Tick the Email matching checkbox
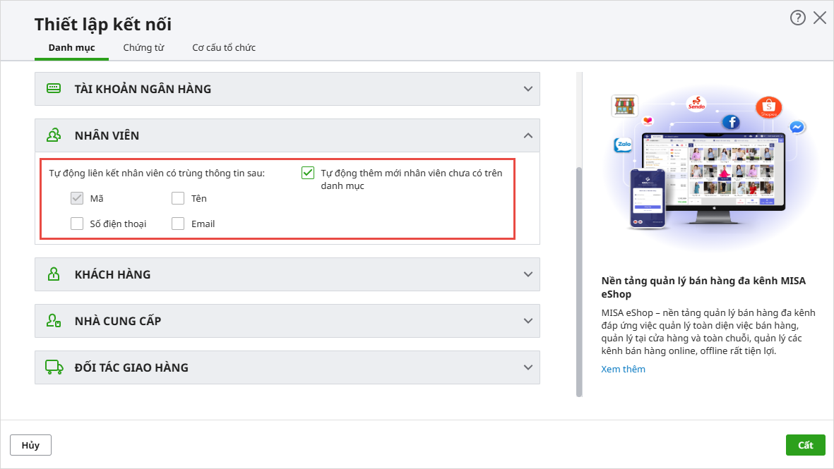Screen dimensions: 834x469 coord(178,224)
